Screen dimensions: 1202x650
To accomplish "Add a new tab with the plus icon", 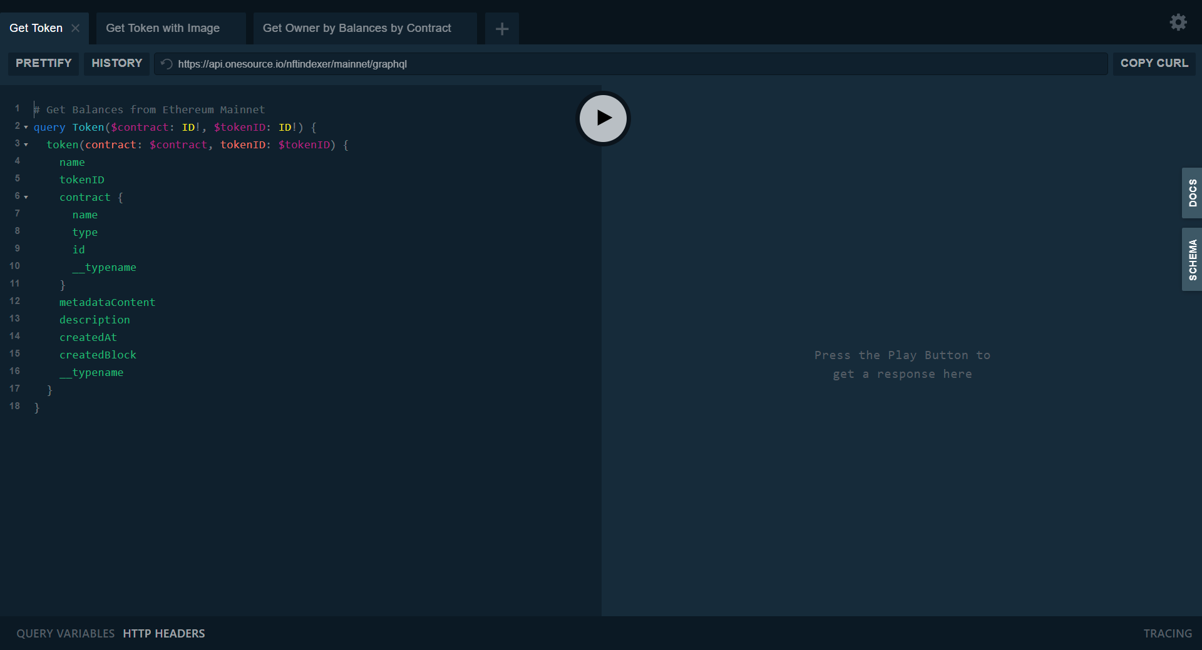I will point(501,29).
